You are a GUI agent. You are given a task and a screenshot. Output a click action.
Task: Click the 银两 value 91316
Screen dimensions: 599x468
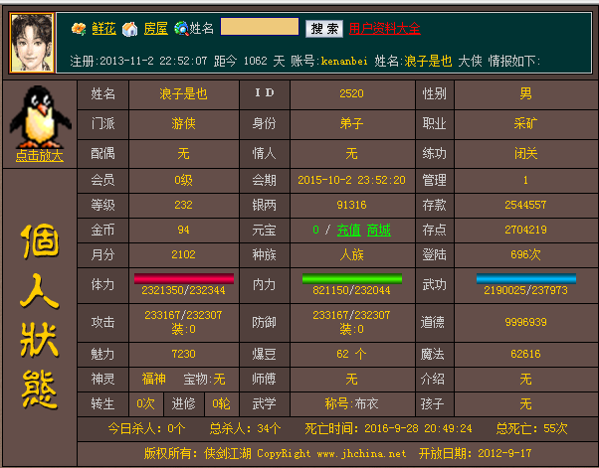pyautogui.click(x=351, y=206)
